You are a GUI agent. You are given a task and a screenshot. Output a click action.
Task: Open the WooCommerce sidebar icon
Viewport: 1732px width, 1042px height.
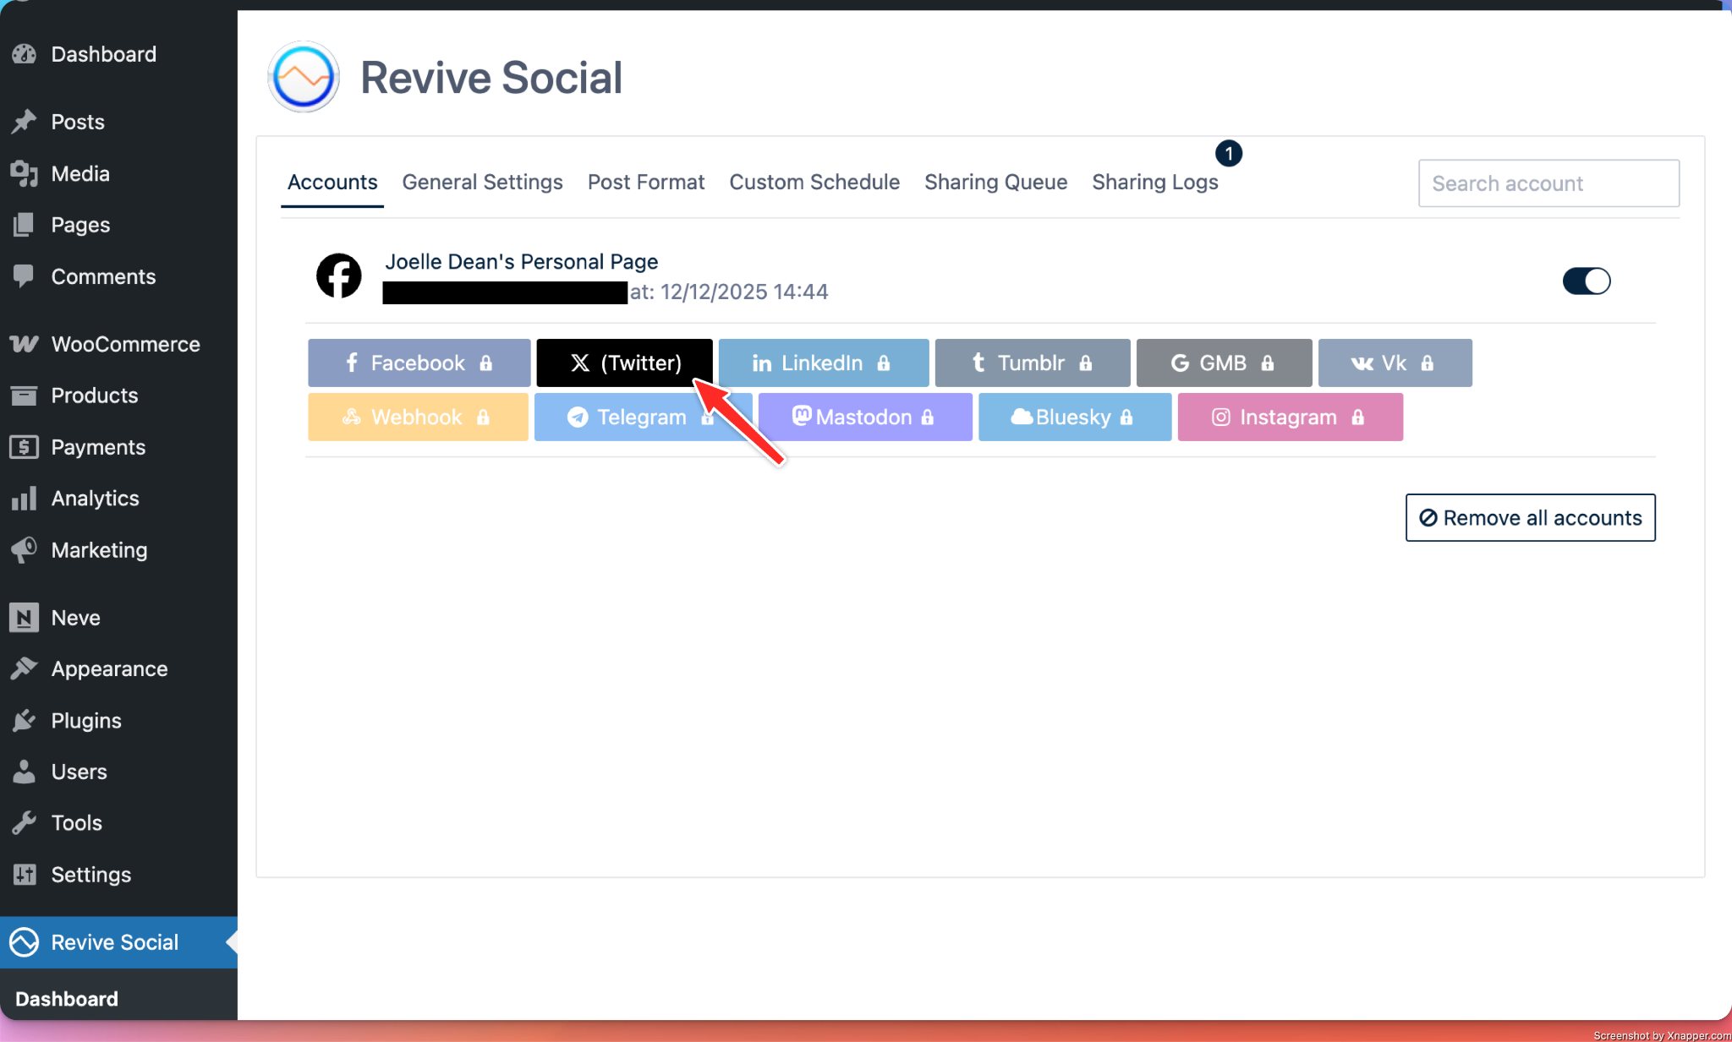[x=24, y=344]
